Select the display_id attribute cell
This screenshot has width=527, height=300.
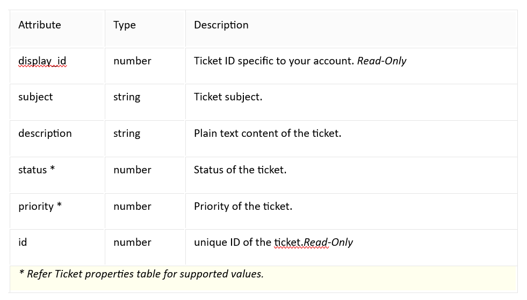point(57,66)
